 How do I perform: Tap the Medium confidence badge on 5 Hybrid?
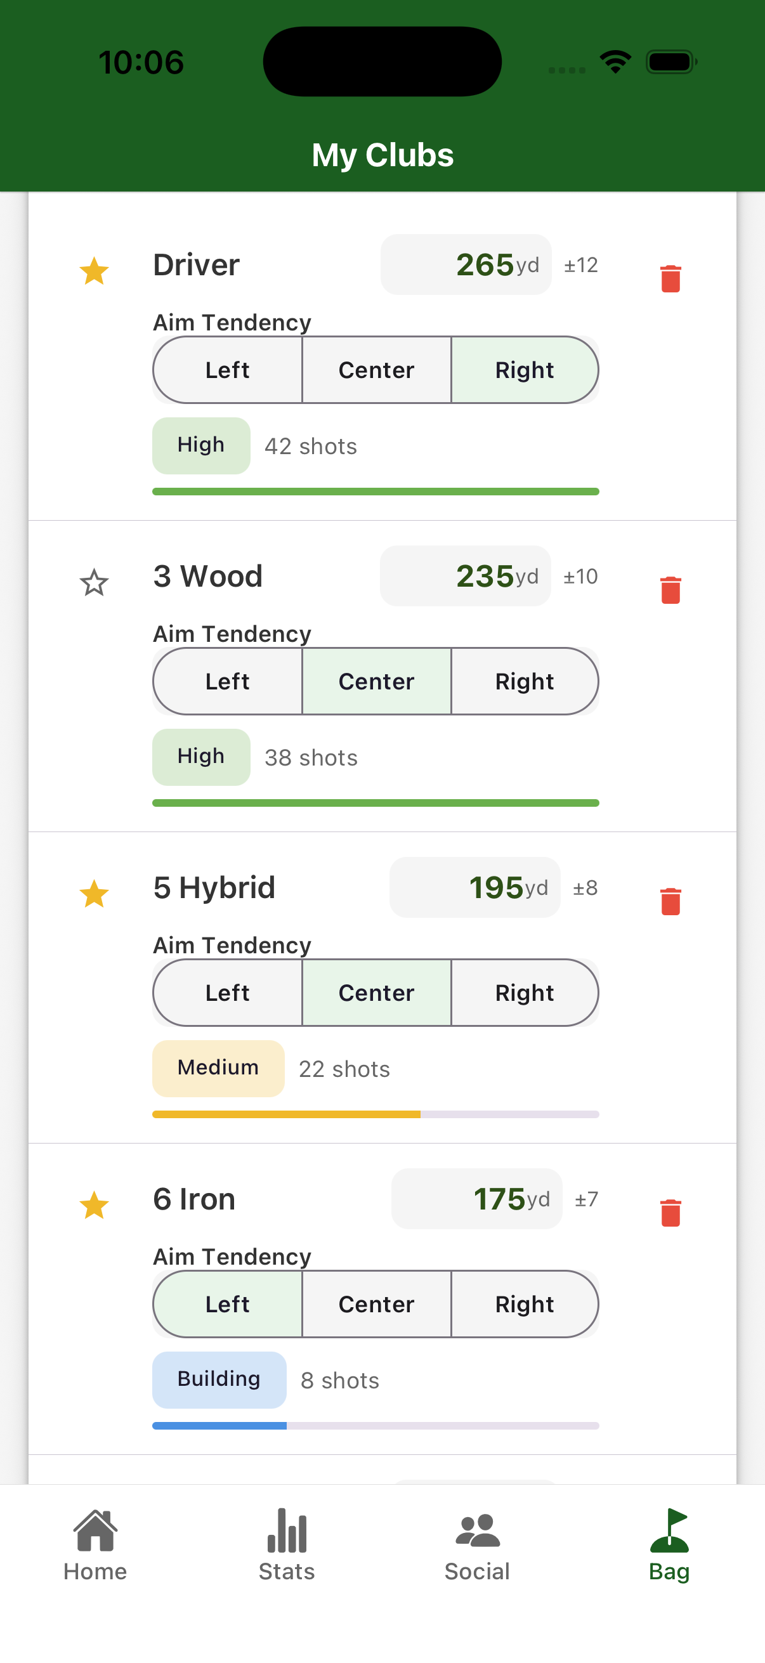point(218,1069)
